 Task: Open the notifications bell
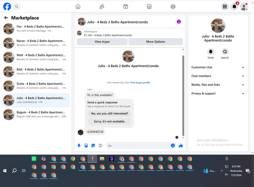click(x=235, y=7)
